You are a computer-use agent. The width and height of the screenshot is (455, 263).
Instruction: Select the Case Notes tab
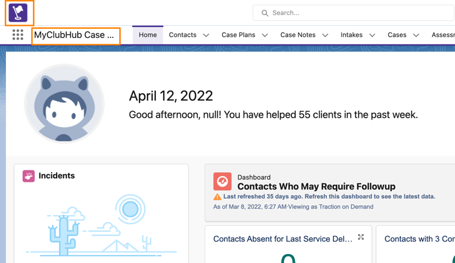(298, 35)
